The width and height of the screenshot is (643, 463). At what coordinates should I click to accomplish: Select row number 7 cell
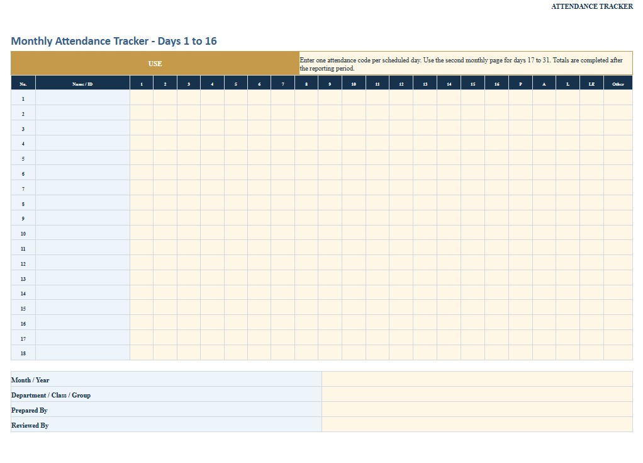tap(23, 188)
